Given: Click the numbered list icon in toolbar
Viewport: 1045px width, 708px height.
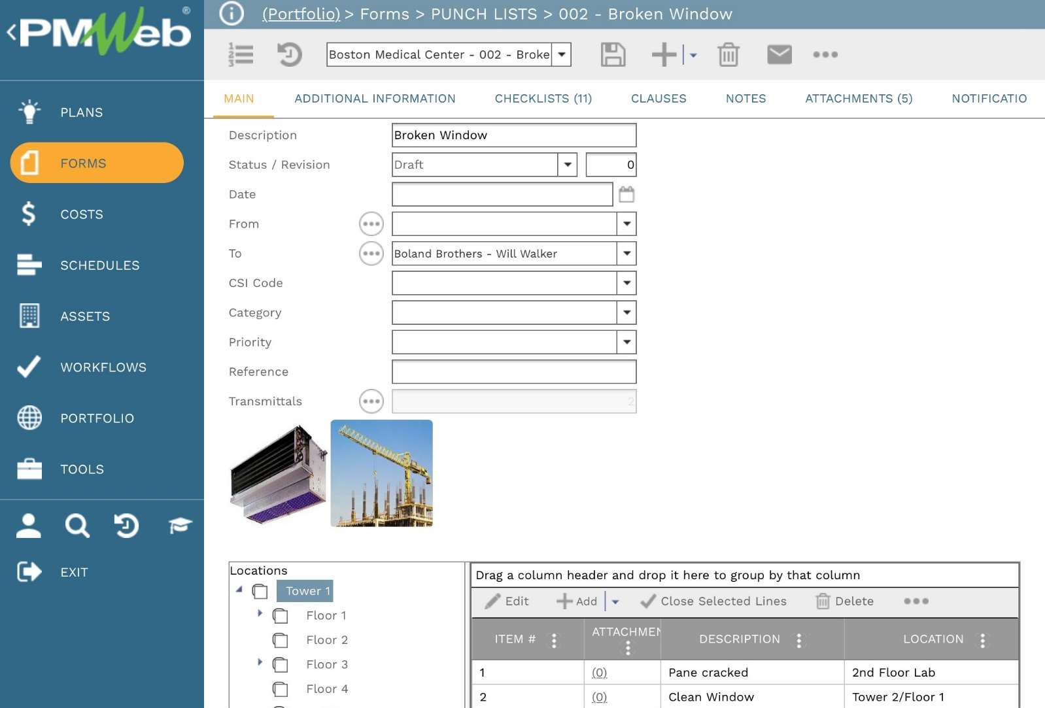Looking at the screenshot, I should click(x=241, y=55).
